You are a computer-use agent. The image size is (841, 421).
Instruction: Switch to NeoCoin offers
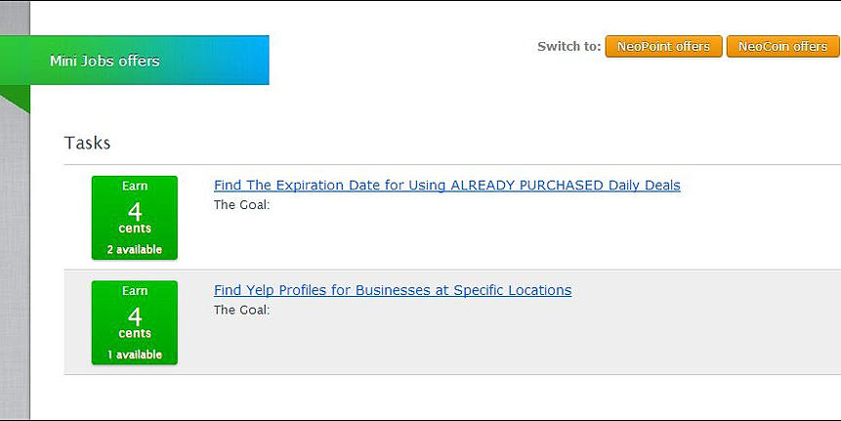(782, 47)
